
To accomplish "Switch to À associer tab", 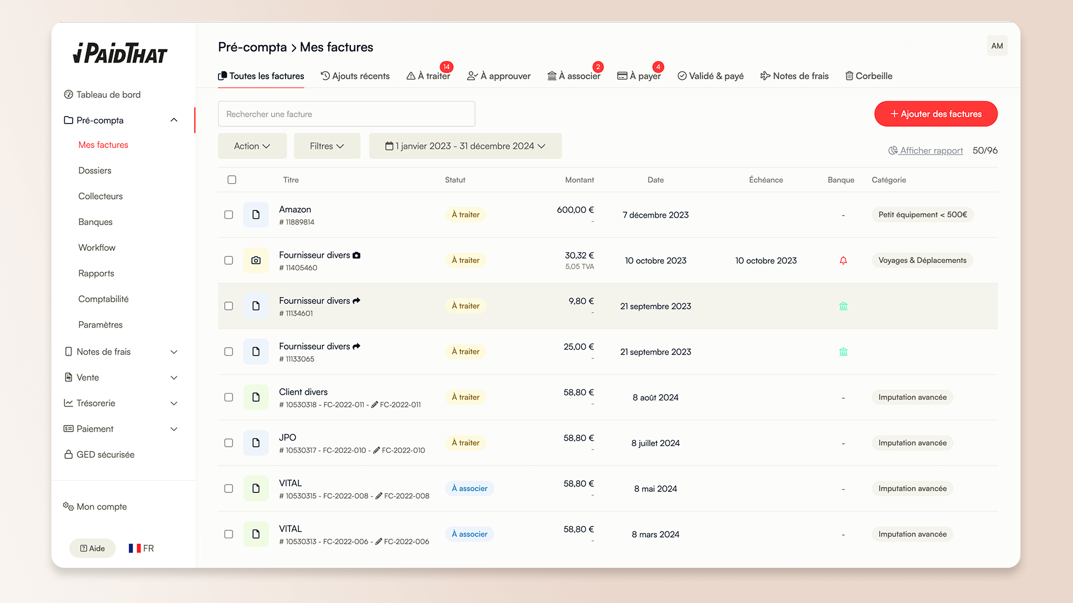I will [573, 76].
